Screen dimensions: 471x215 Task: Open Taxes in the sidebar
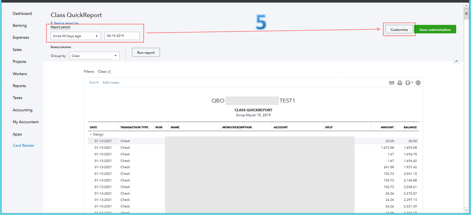coord(17,98)
